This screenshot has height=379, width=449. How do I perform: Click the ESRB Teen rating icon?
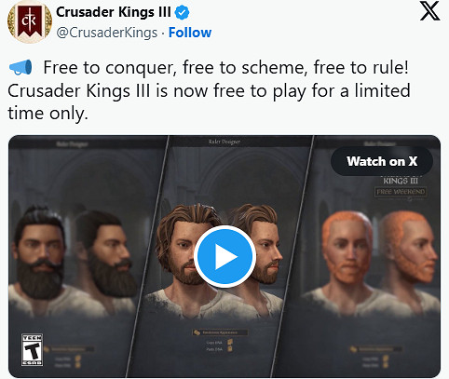(x=32, y=350)
